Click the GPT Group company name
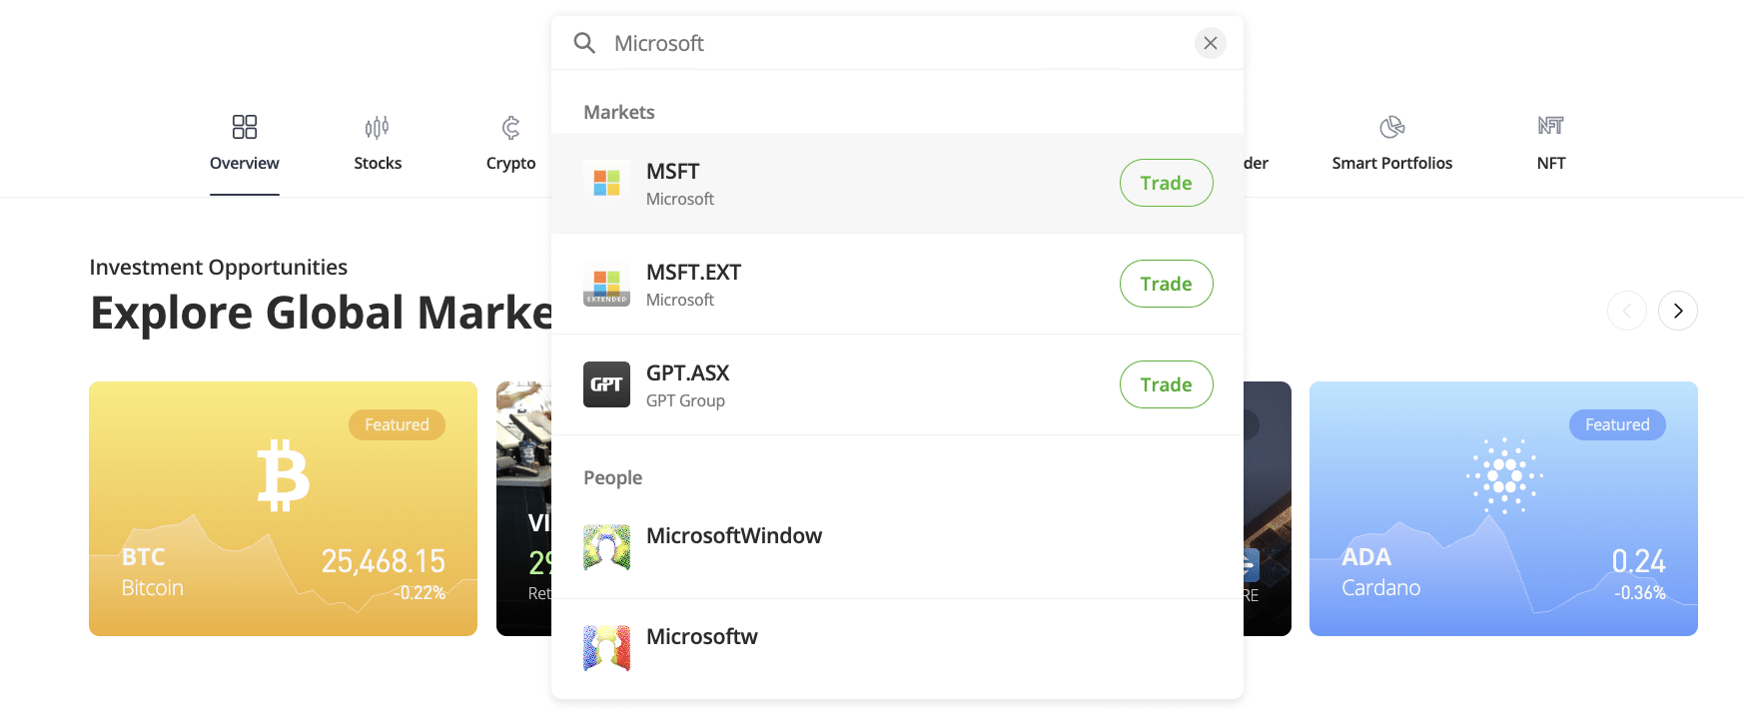1744x721 pixels. pos(685,400)
